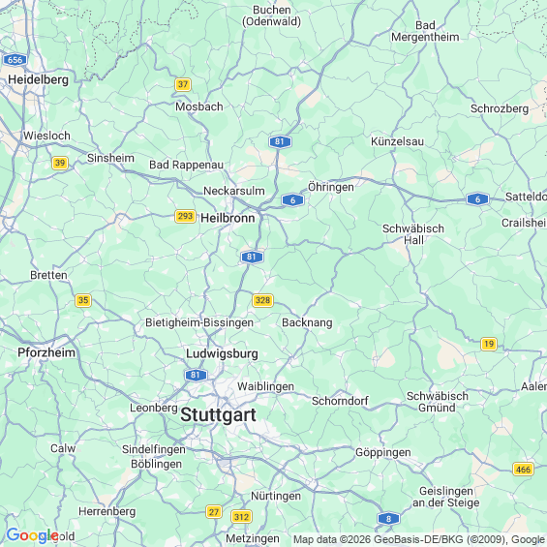Click the yellow 35 road shield near Bretten
This screenshot has width=547, height=547.
pos(83,300)
